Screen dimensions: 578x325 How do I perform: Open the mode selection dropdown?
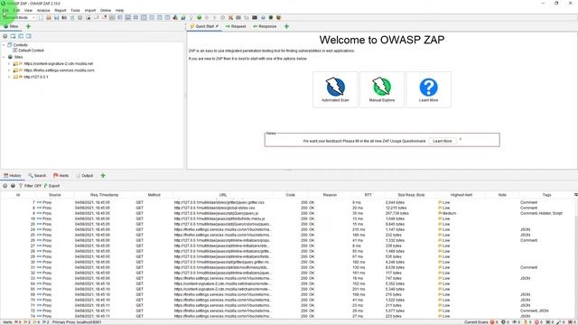point(19,18)
